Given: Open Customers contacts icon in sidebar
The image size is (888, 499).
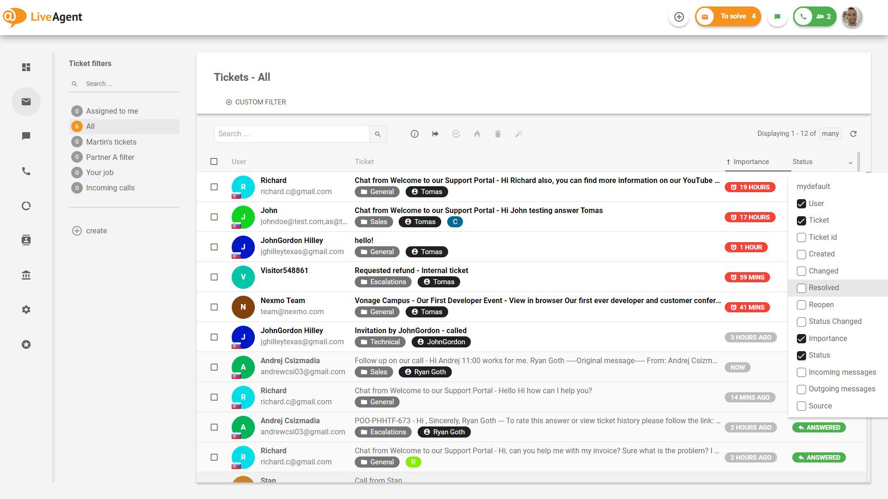Looking at the screenshot, I should [26, 240].
